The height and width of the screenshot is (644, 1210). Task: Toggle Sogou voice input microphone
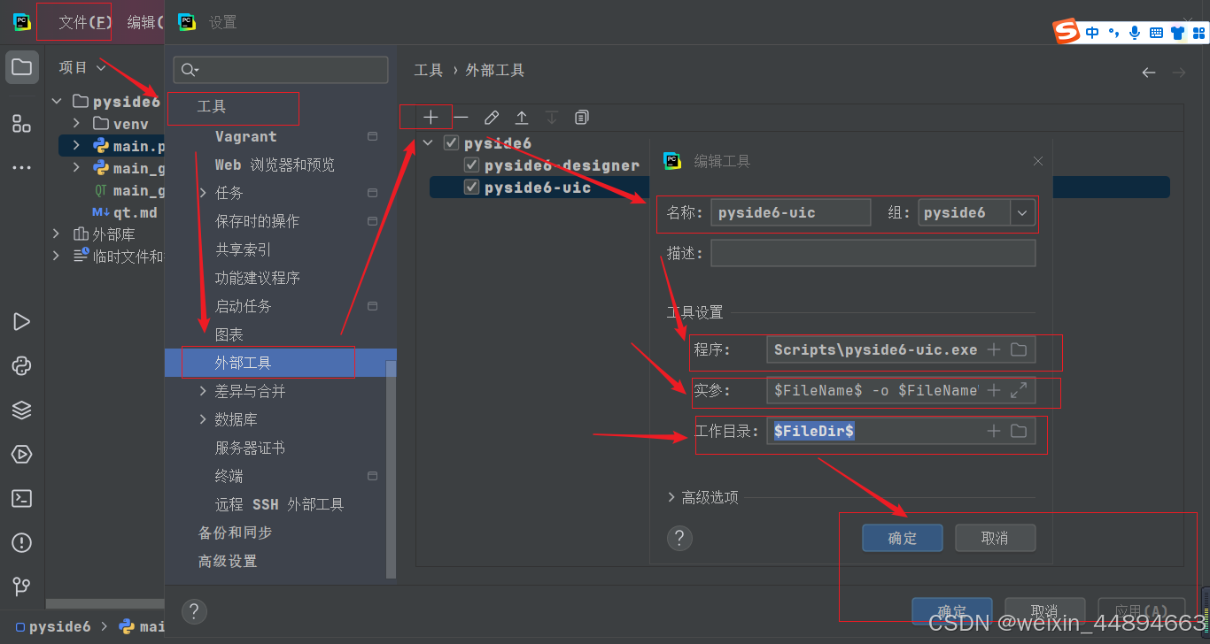click(x=1135, y=33)
